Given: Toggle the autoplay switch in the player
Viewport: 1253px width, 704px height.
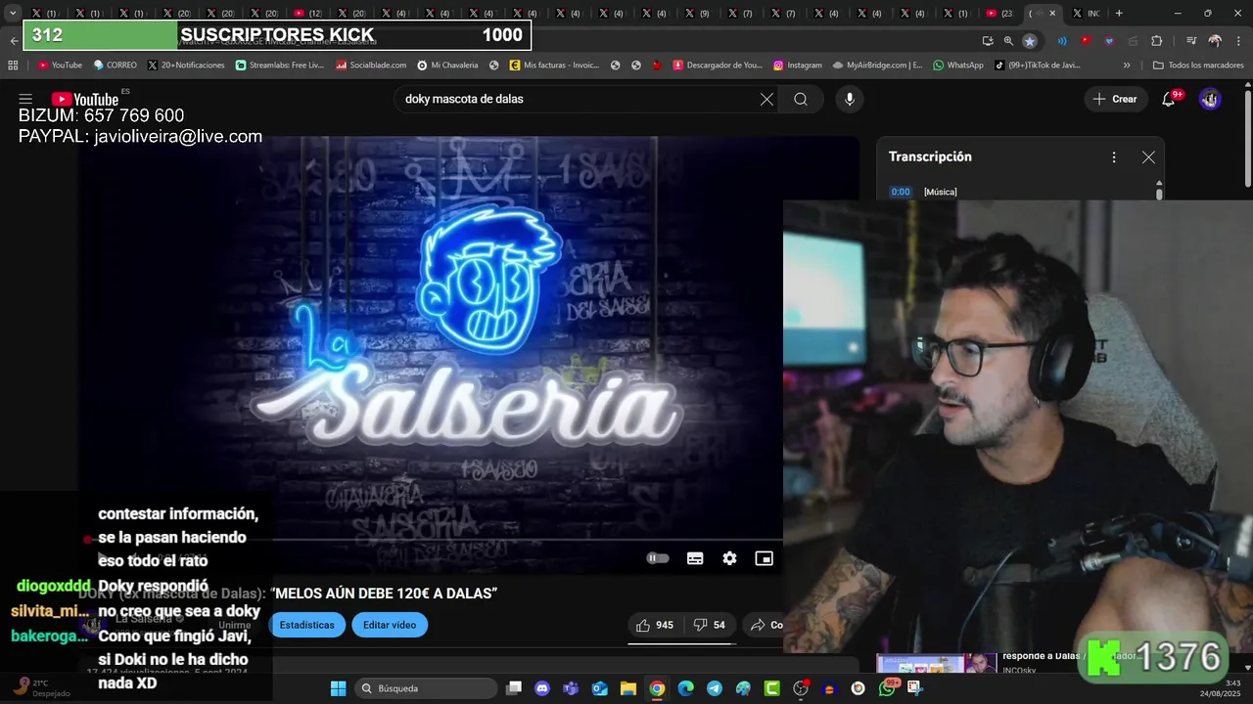Looking at the screenshot, I should pos(658,558).
